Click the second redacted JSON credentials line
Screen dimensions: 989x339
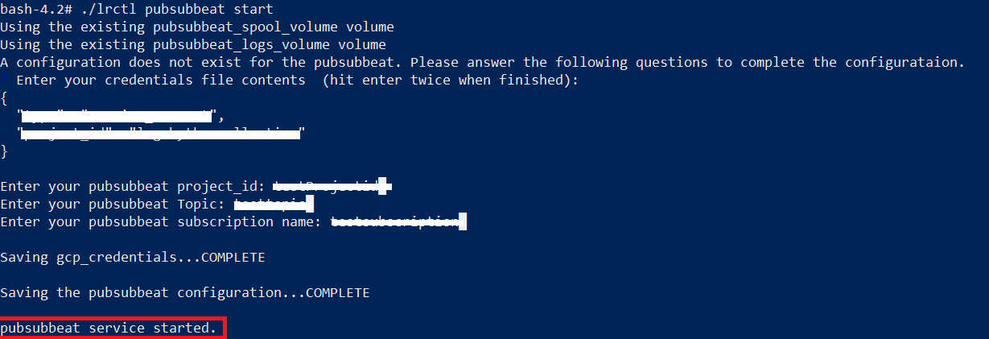161,133
